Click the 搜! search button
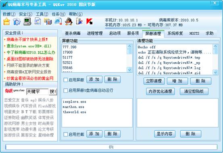Image resolution: width=223 pixels, height=153 pixels. tap(53, 92)
